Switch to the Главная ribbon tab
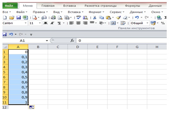This screenshot has height=114, width=172. 48,6
